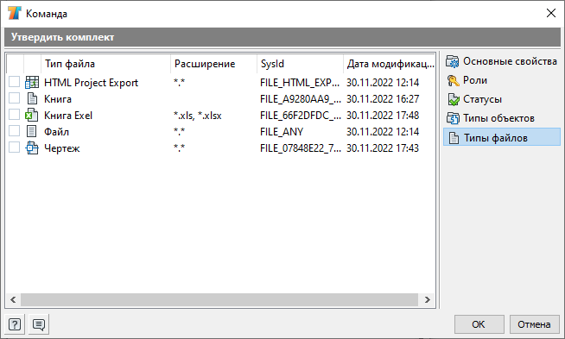
Task: Click the HTML Project Export file type icon
Action: point(32,83)
